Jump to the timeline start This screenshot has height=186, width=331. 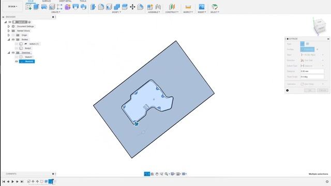pos(4,181)
